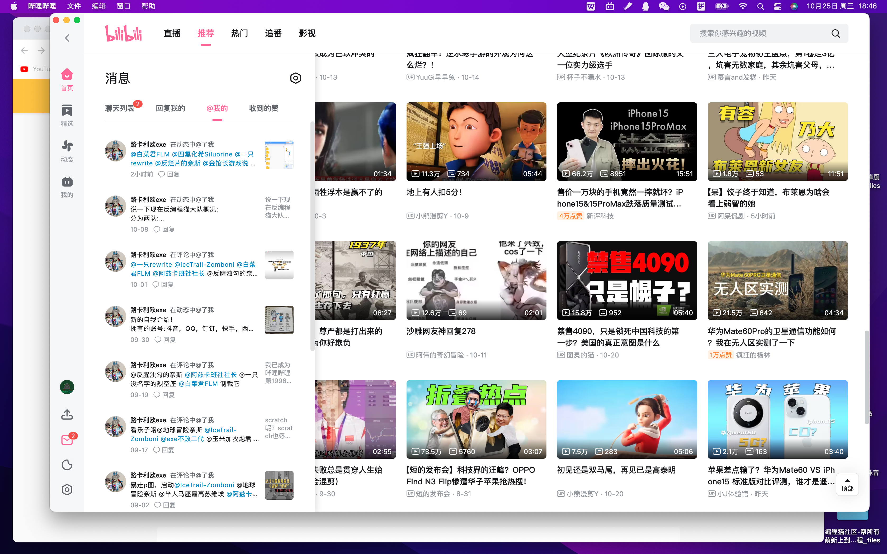
Task: Play the iPhone15 drop test video thumbnail
Action: [627, 141]
